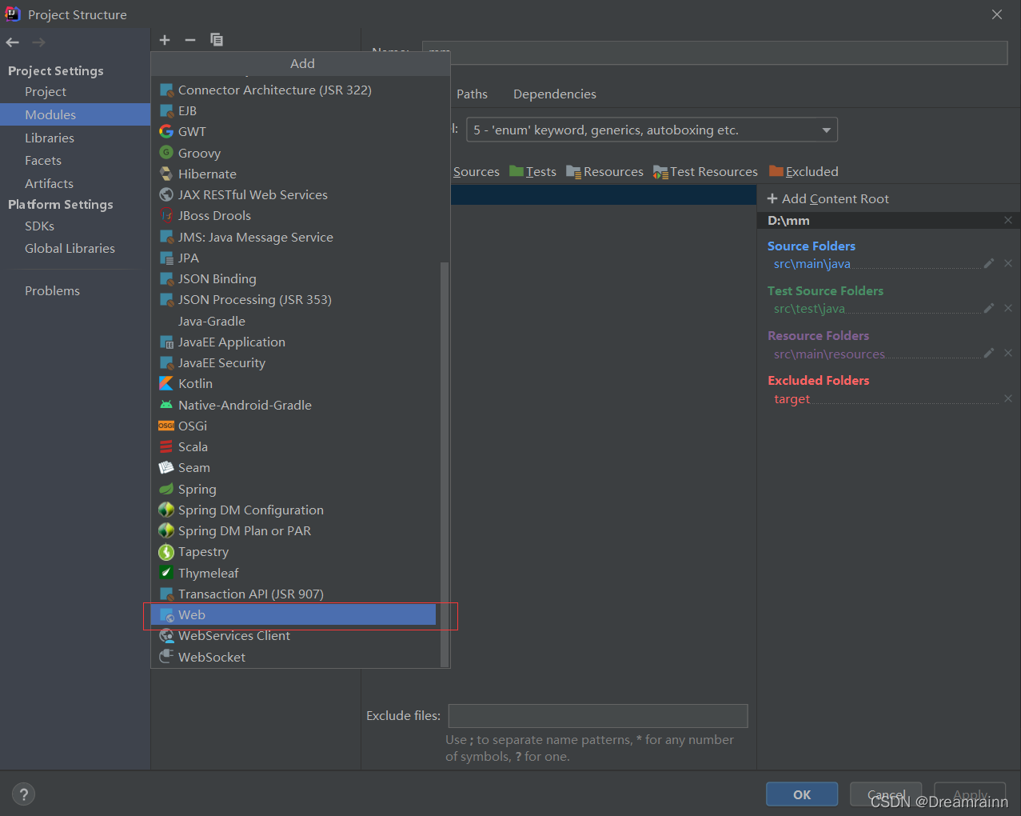Viewport: 1021px width, 816px height.
Task: Click the back arrow in Project Structure
Action: click(13, 42)
